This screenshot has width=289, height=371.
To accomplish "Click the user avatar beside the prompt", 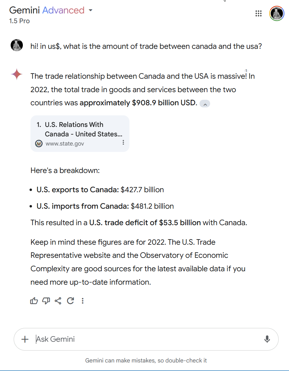I will tap(17, 45).
